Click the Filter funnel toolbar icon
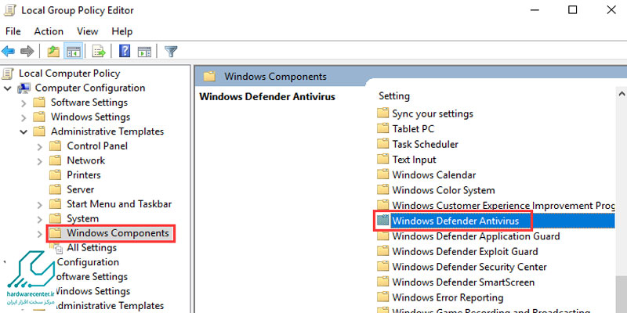The height and width of the screenshot is (313, 627). (171, 52)
